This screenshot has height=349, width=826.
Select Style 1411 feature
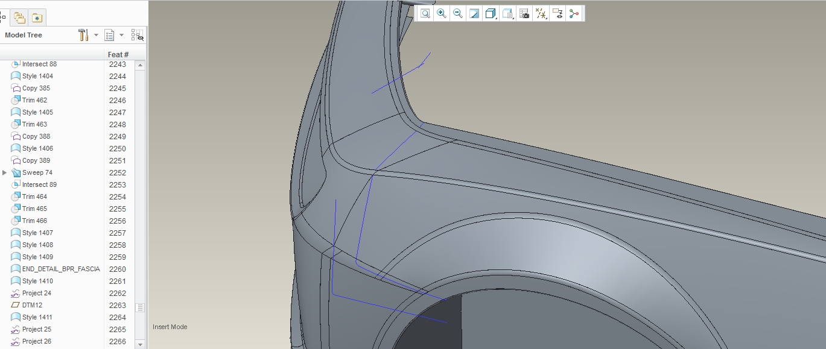tap(37, 317)
